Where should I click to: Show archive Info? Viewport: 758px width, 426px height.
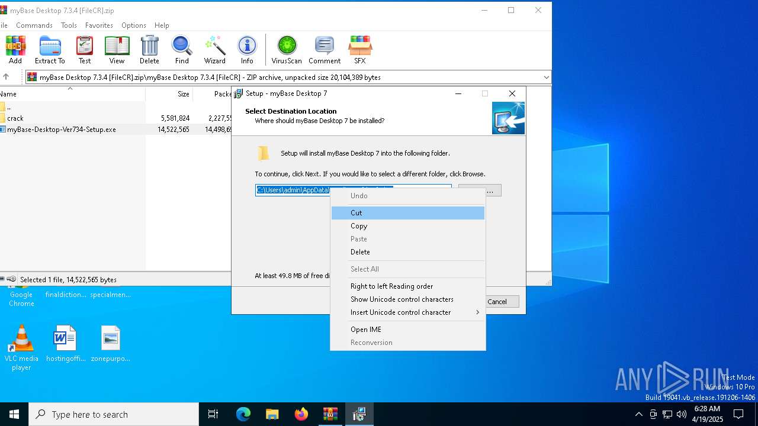(x=247, y=50)
